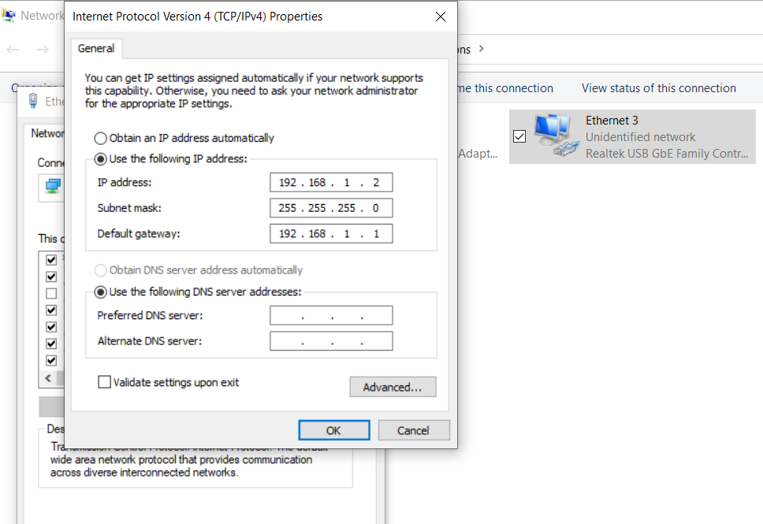Image resolution: width=763 pixels, height=524 pixels.
Task: Uncheck the Ethernet 3 selection checkbox
Action: pyautogui.click(x=519, y=136)
